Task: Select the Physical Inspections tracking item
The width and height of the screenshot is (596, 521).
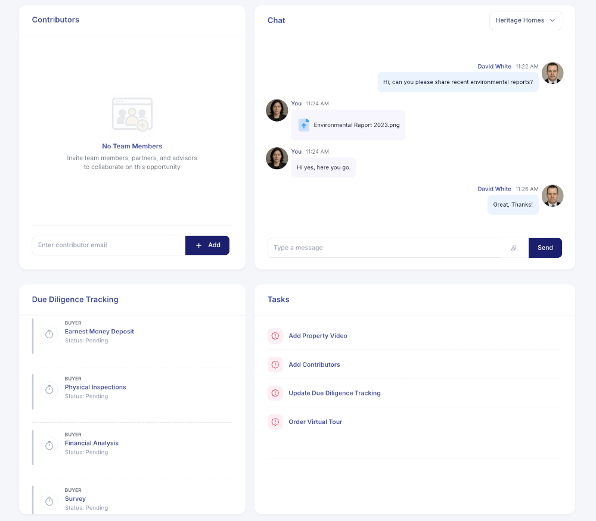Action: [x=95, y=387]
